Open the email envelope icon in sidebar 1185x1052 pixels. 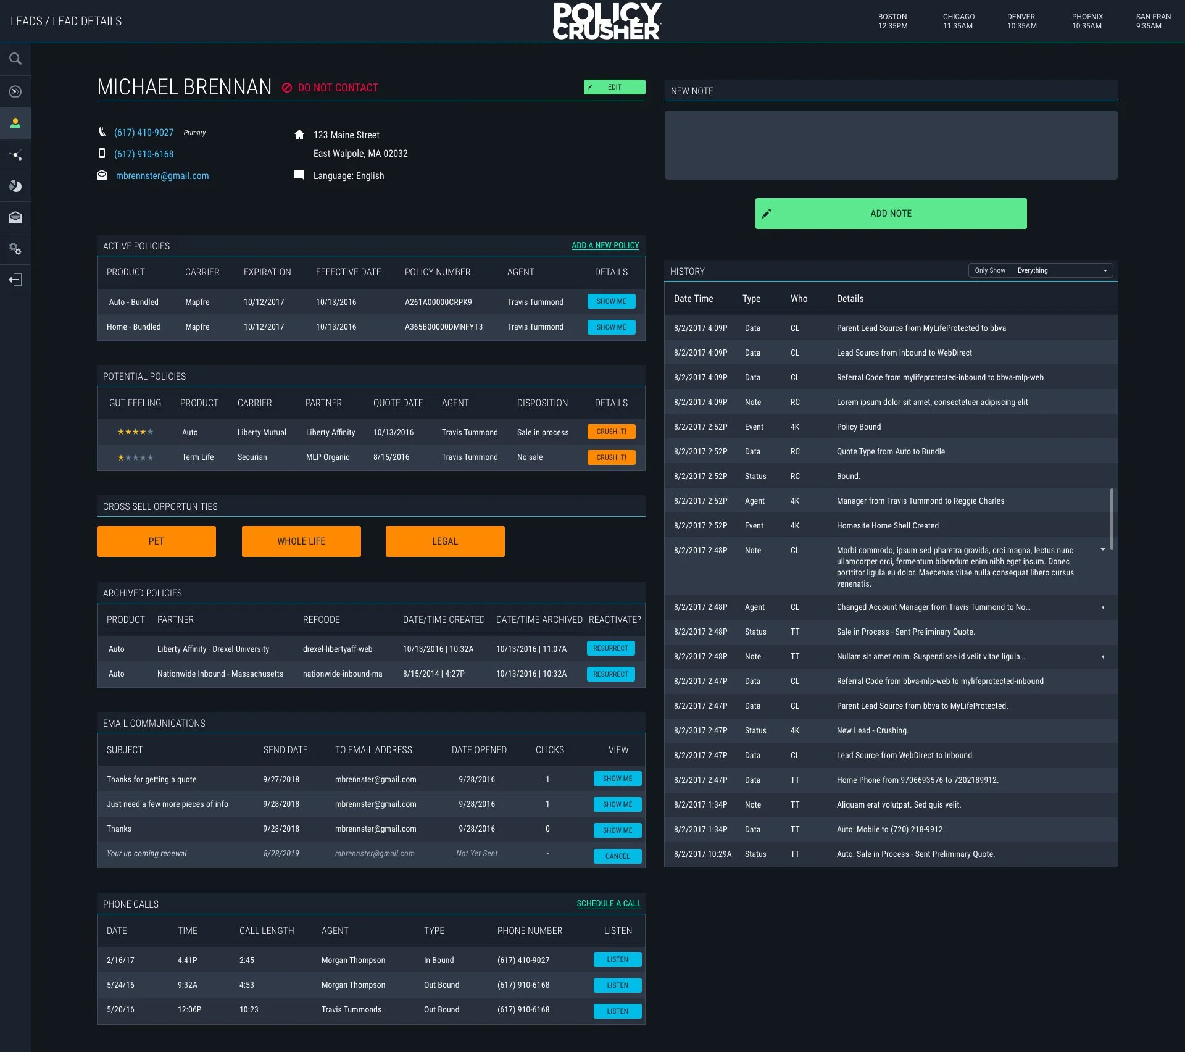point(15,217)
